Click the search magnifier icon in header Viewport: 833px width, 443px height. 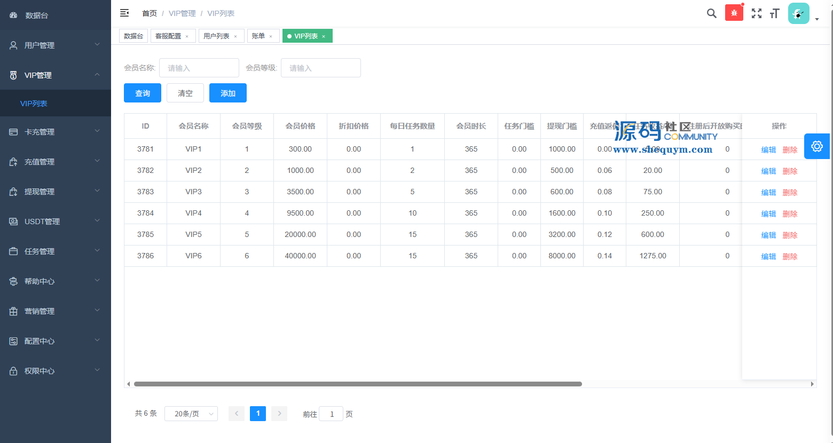711,13
